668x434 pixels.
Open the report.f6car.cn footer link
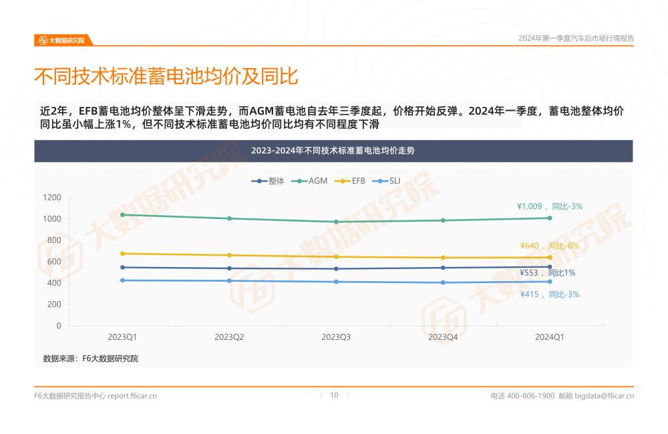click(132, 395)
